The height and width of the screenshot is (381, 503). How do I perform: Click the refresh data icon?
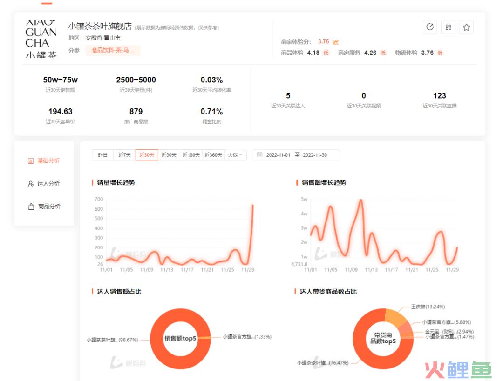[x=430, y=27]
